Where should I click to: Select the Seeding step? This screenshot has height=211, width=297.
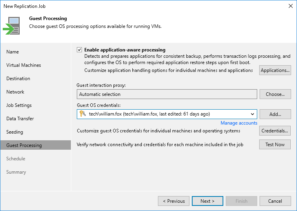[15, 132]
